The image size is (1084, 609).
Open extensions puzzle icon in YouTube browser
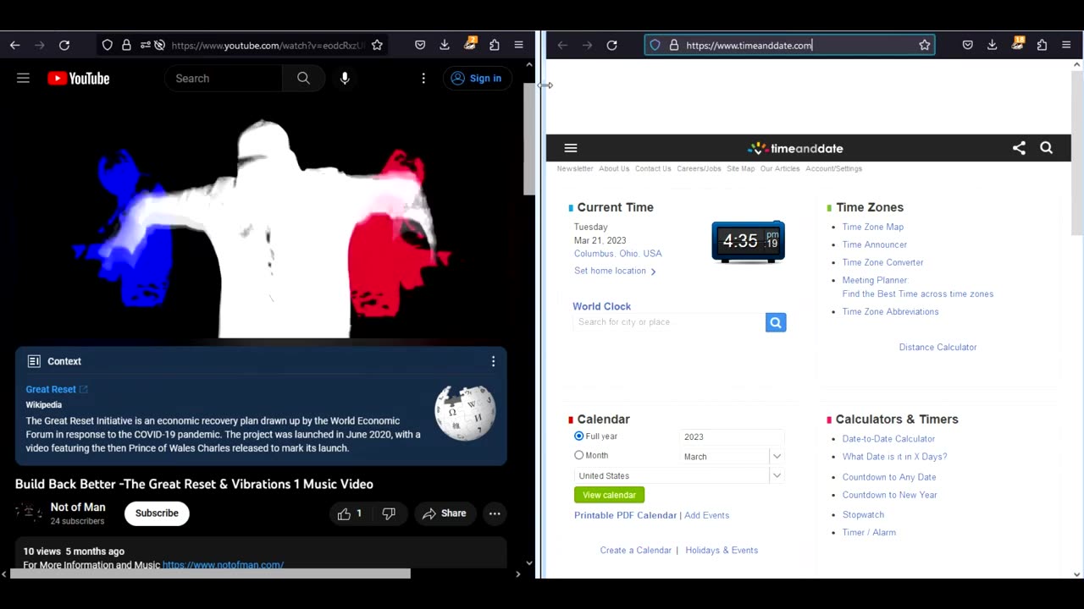[x=495, y=45]
